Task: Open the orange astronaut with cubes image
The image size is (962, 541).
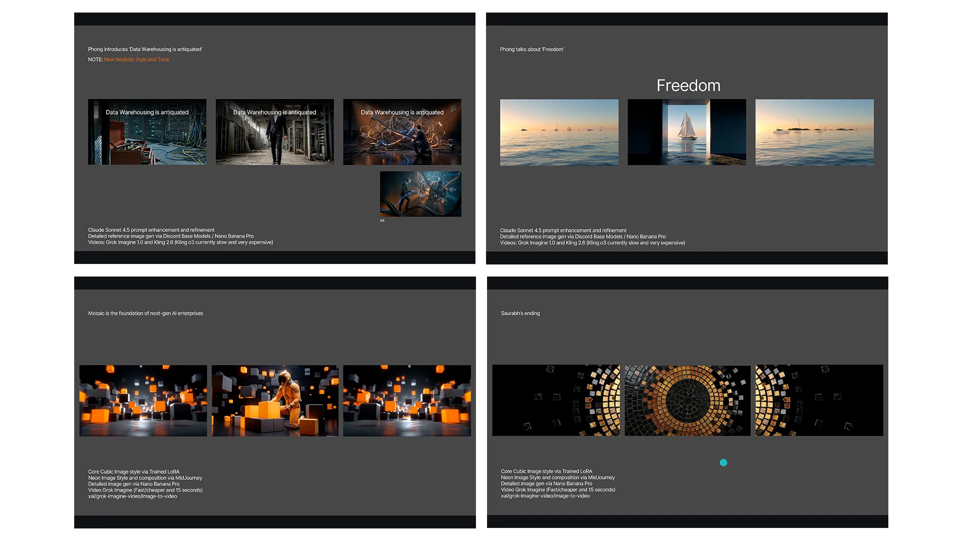Action: 275,400
